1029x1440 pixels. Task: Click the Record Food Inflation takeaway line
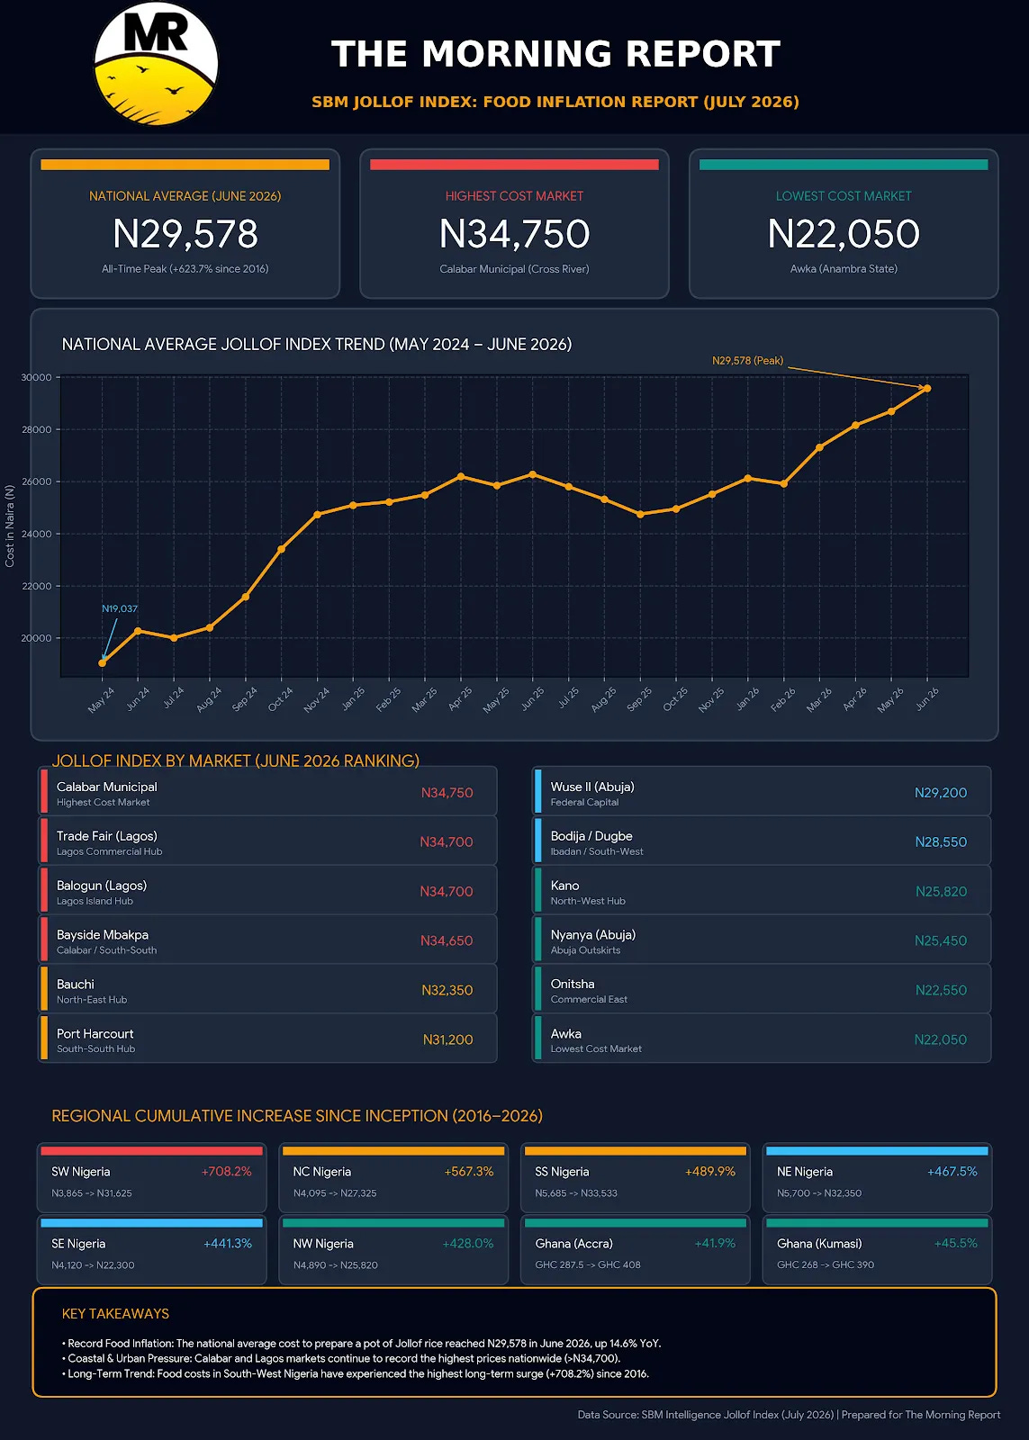[x=361, y=1344]
